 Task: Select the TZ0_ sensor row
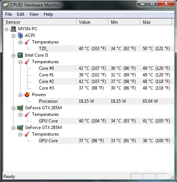[106, 49]
